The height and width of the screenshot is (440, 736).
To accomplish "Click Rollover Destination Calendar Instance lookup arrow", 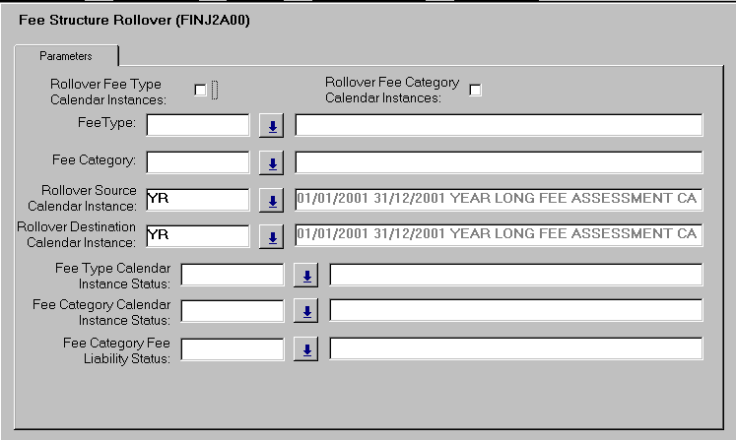I will coord(272,236).
